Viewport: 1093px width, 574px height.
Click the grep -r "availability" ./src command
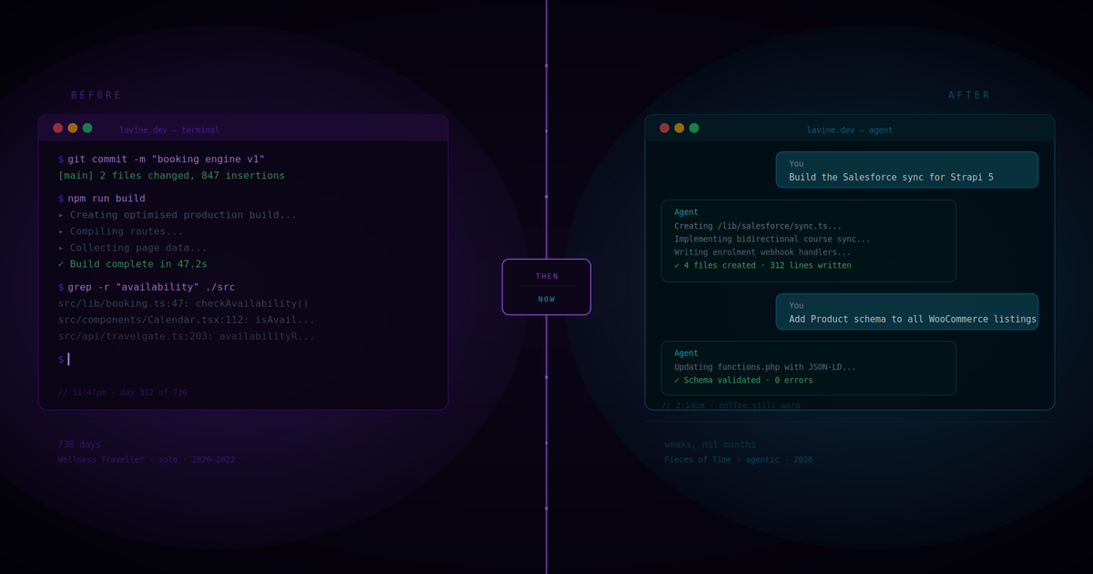147,287
